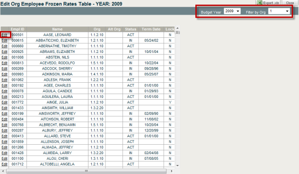Click the Org column header
This screenshot has width=299, height=174.
point(97,29)
